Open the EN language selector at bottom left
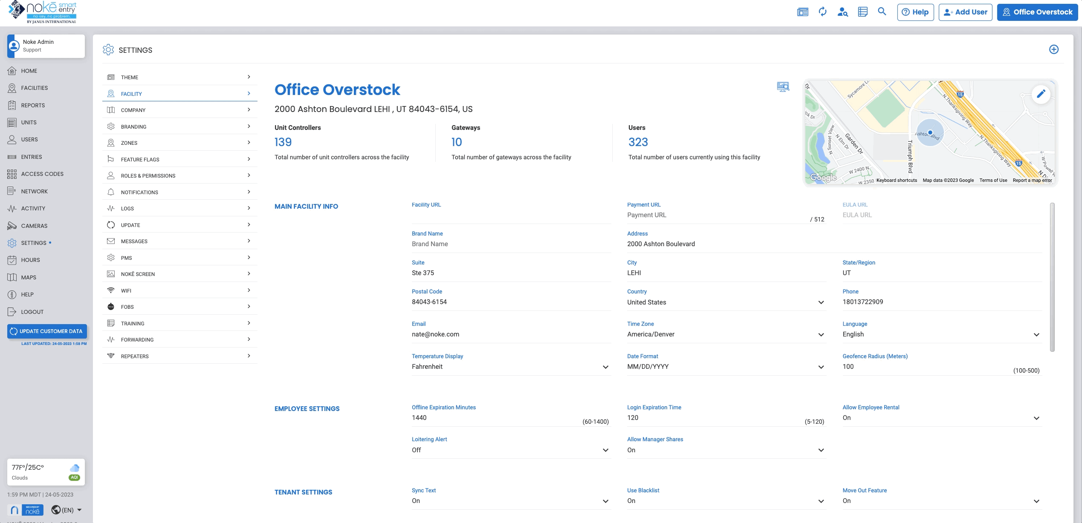The height and width of the screenshot is (523, 1082). pyautogui.click(x=67, y=510)
